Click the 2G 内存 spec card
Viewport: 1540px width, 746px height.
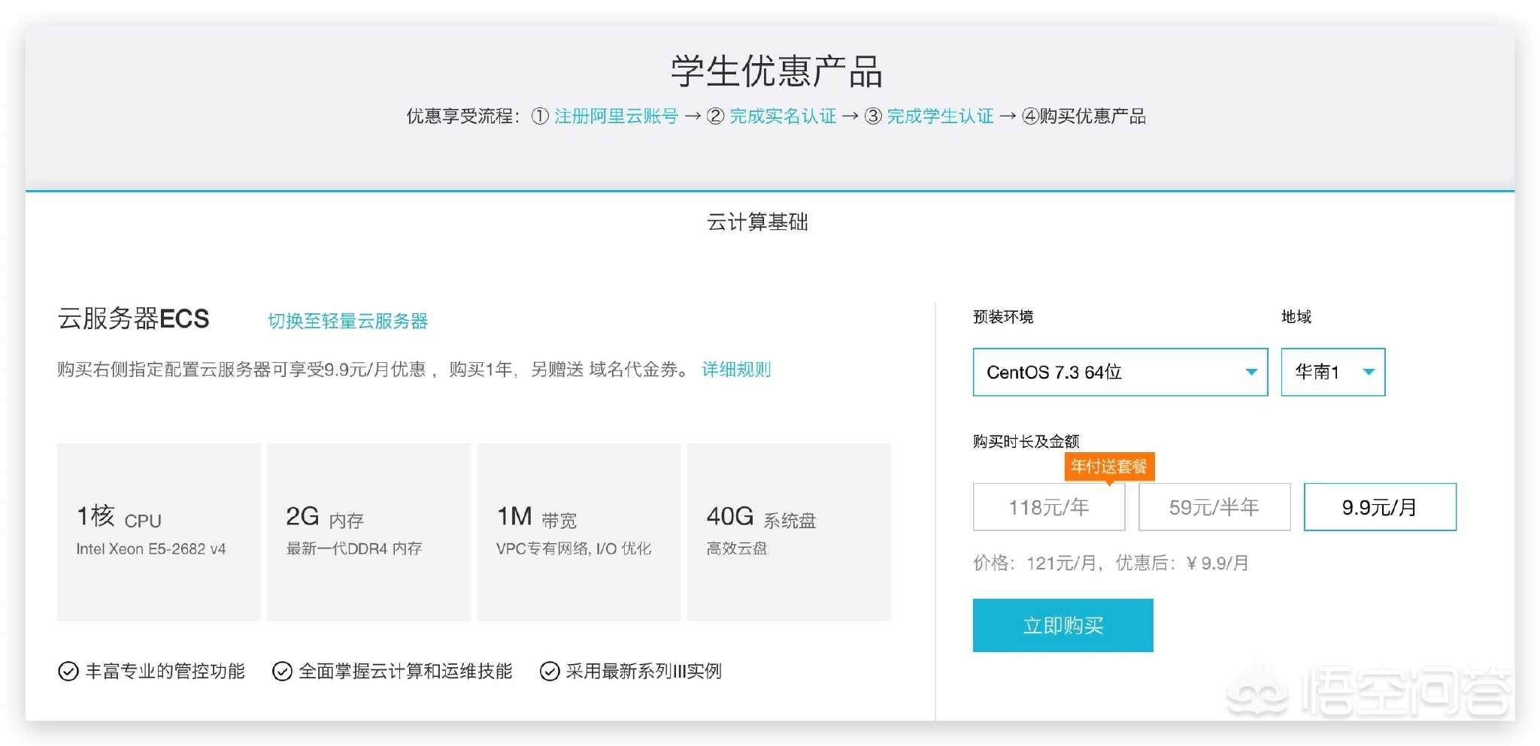pyautogui.click(x=368, y=532)
